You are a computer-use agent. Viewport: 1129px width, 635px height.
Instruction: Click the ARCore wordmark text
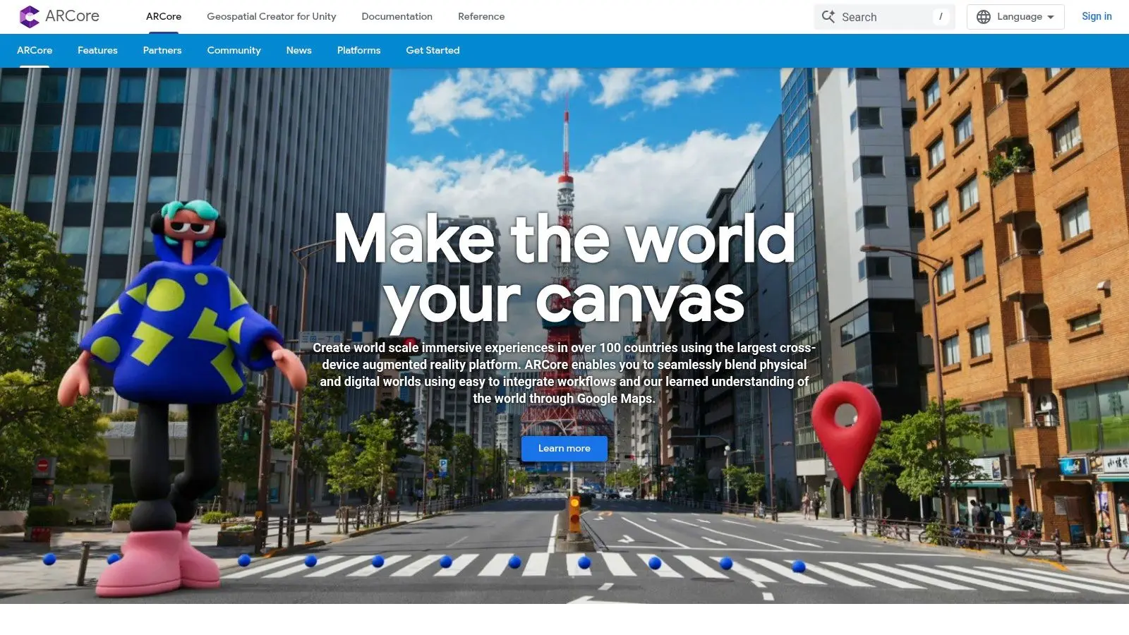(72, 16)
